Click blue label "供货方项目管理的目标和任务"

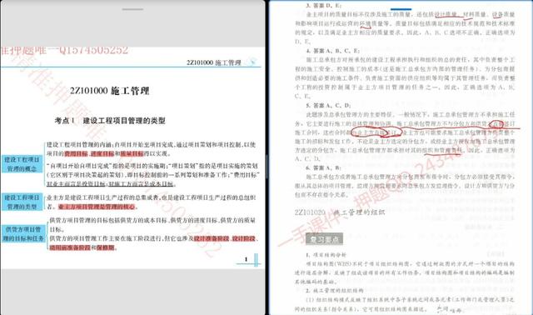(23, 234)
